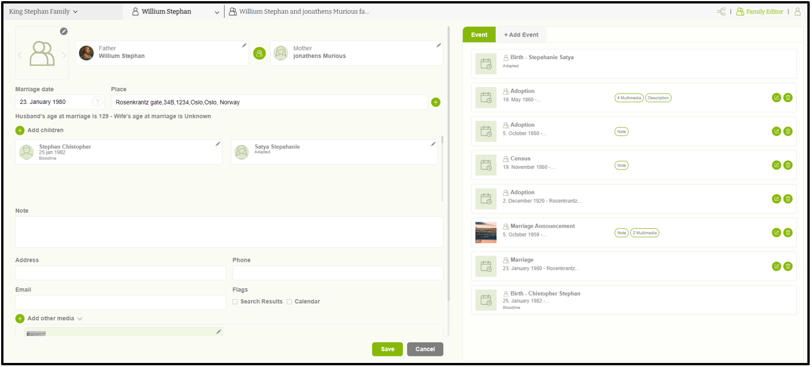Click the family tree view icon

coord(721,12)
